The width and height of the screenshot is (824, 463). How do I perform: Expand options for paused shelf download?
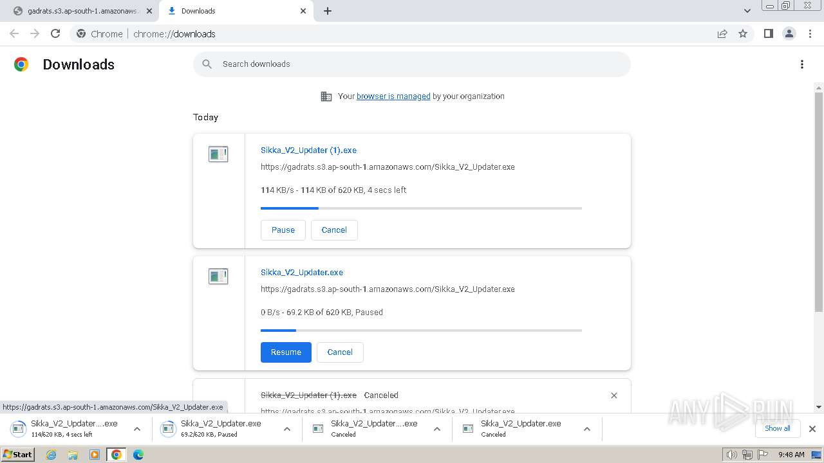(x=287, y=429)
